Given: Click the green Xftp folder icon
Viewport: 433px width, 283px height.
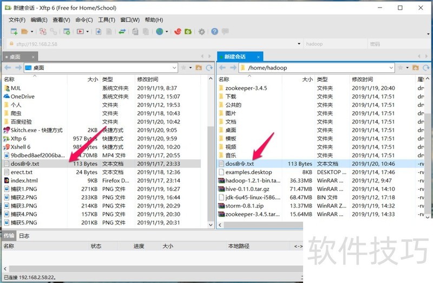Looking at the screenshot, I should click(188, 31).
